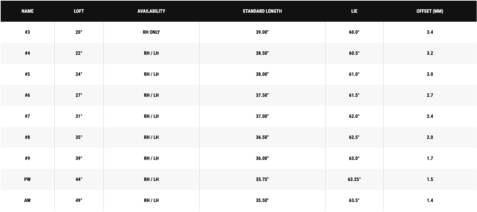Select the 49° loft value

pyautogui.click(x=79, y=200)
